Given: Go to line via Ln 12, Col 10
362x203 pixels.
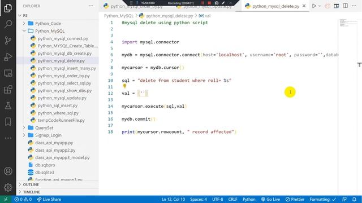Looking at the screenshot, I should coord(173,199).
